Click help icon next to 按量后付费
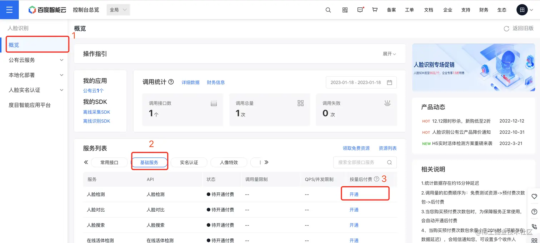Image resolution: width=540 pixels, height=243 pixels. pyautogui.click(x=376, y=179)
